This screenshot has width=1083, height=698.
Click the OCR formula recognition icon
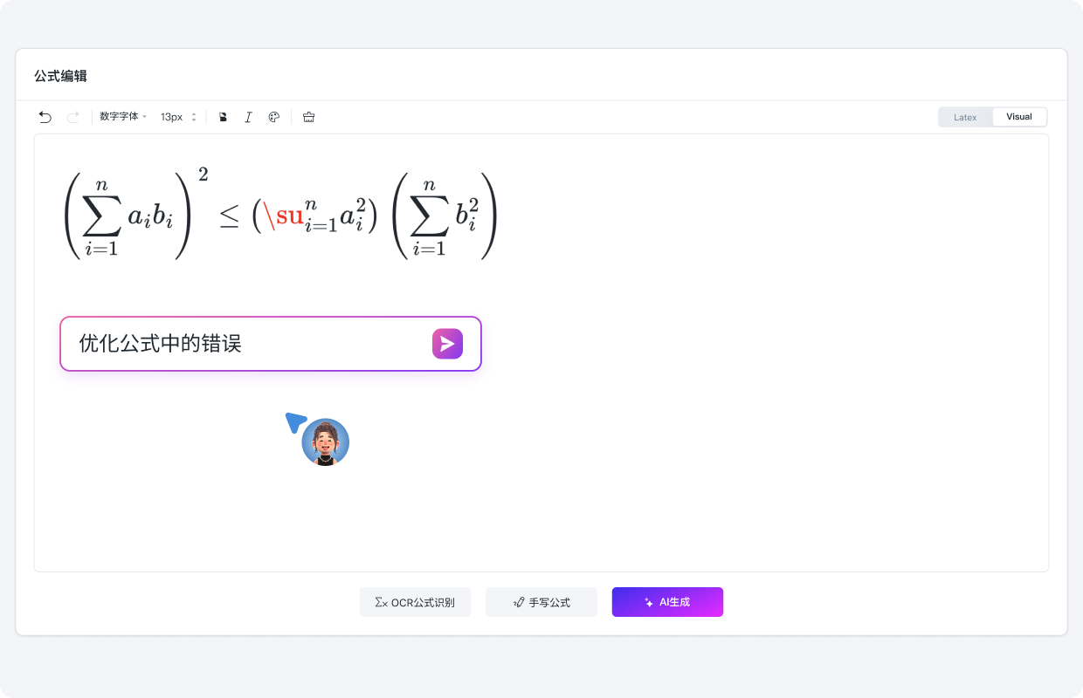pyautogui.click(x=380, y=601)
